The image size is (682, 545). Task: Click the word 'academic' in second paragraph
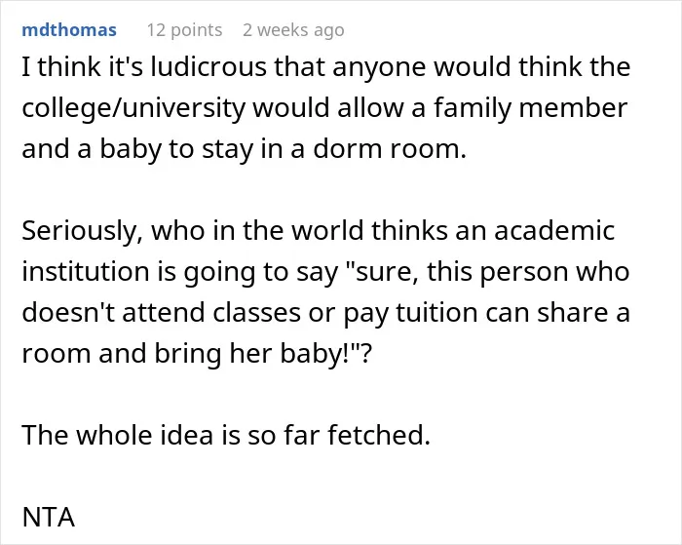point(554,230)
